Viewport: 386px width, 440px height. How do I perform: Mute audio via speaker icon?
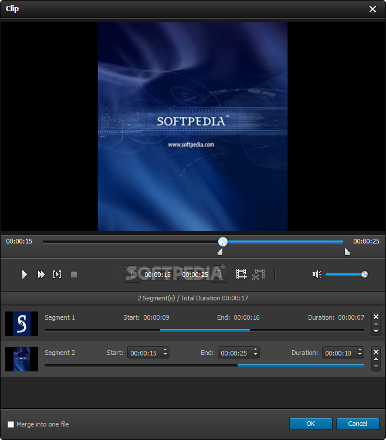coord(317,274)
